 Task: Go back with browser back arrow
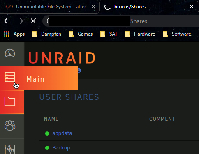[x=7, y=21]
